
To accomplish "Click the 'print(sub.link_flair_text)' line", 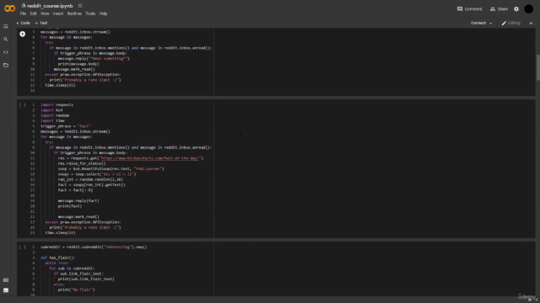I will pos(86,279).
